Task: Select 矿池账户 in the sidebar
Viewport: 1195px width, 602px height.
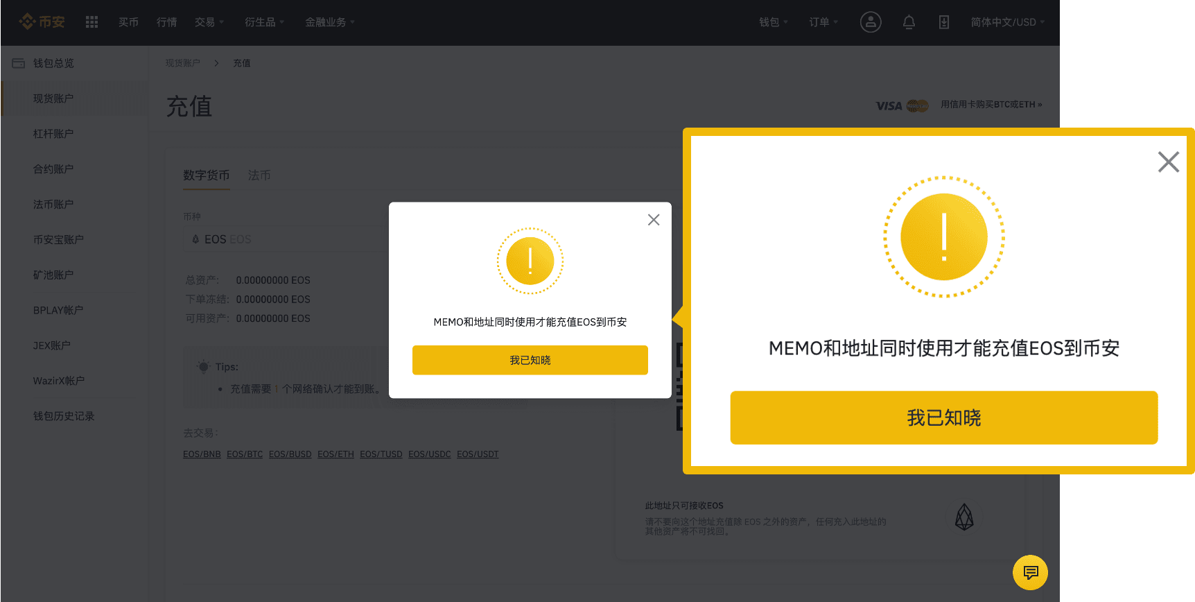Action: (x=53, y=275)
